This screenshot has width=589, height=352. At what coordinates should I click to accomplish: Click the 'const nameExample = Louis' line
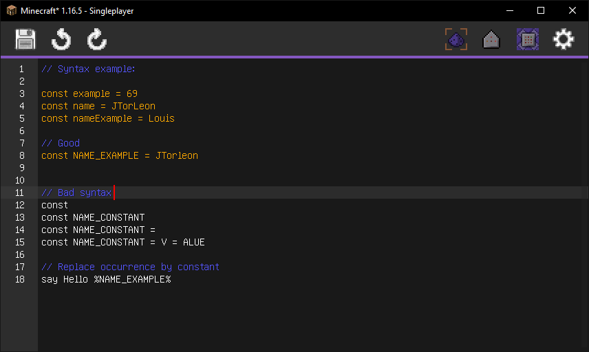click(107, 118)
